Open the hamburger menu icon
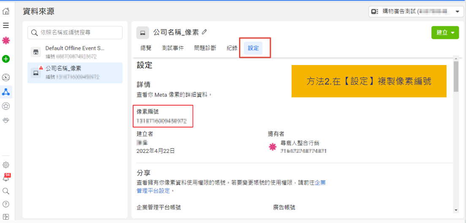The height and width of the screenshot is (223, 466). (6, 25)
